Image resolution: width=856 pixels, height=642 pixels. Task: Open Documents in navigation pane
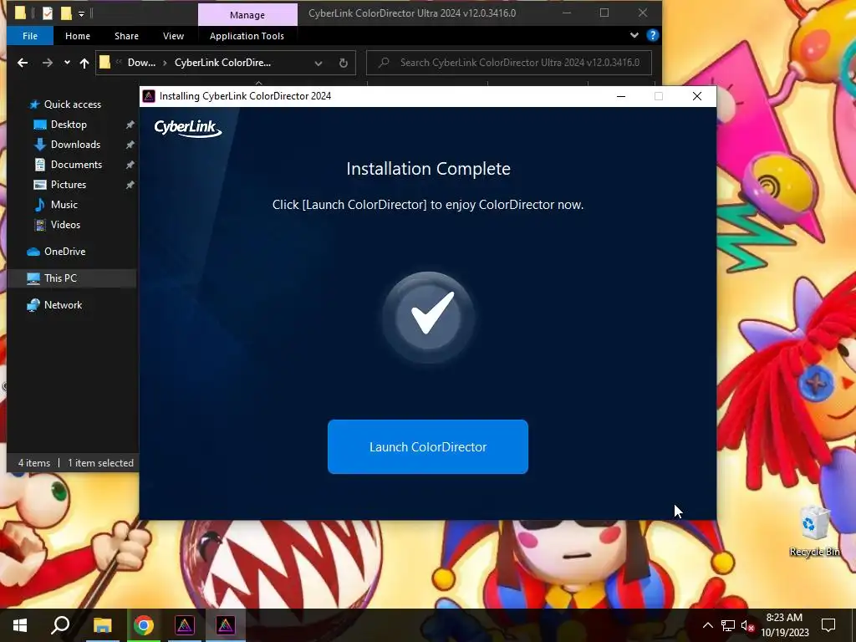[x=76, y=165]
